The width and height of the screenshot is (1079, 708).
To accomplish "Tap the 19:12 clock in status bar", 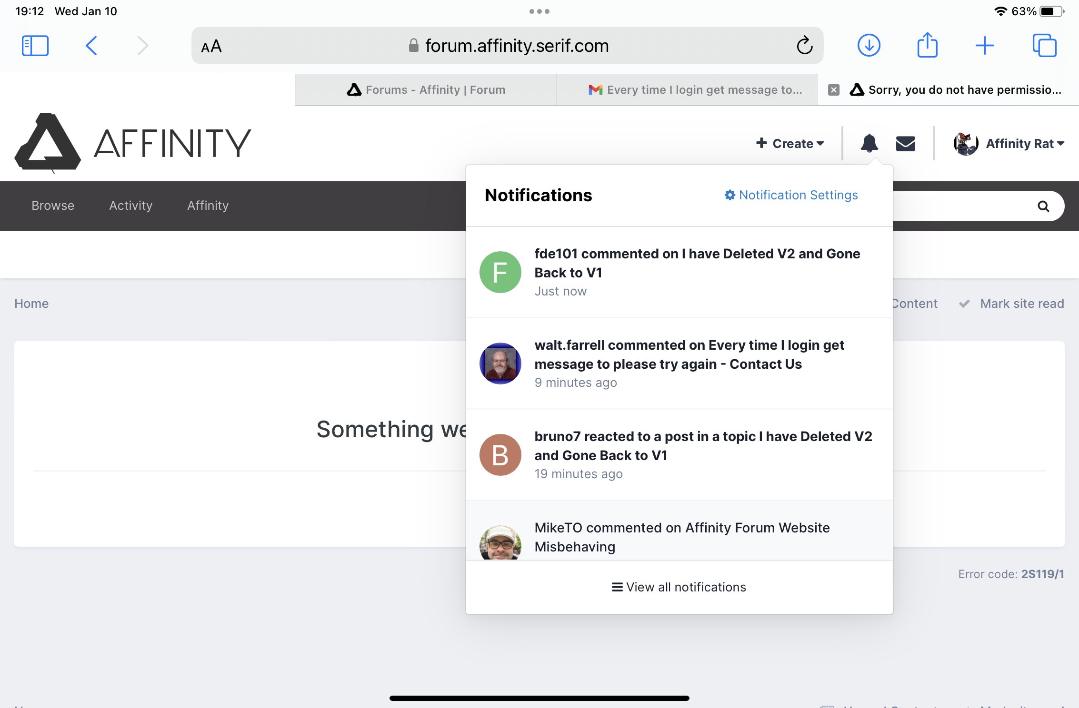I will (x=30, y=11).
